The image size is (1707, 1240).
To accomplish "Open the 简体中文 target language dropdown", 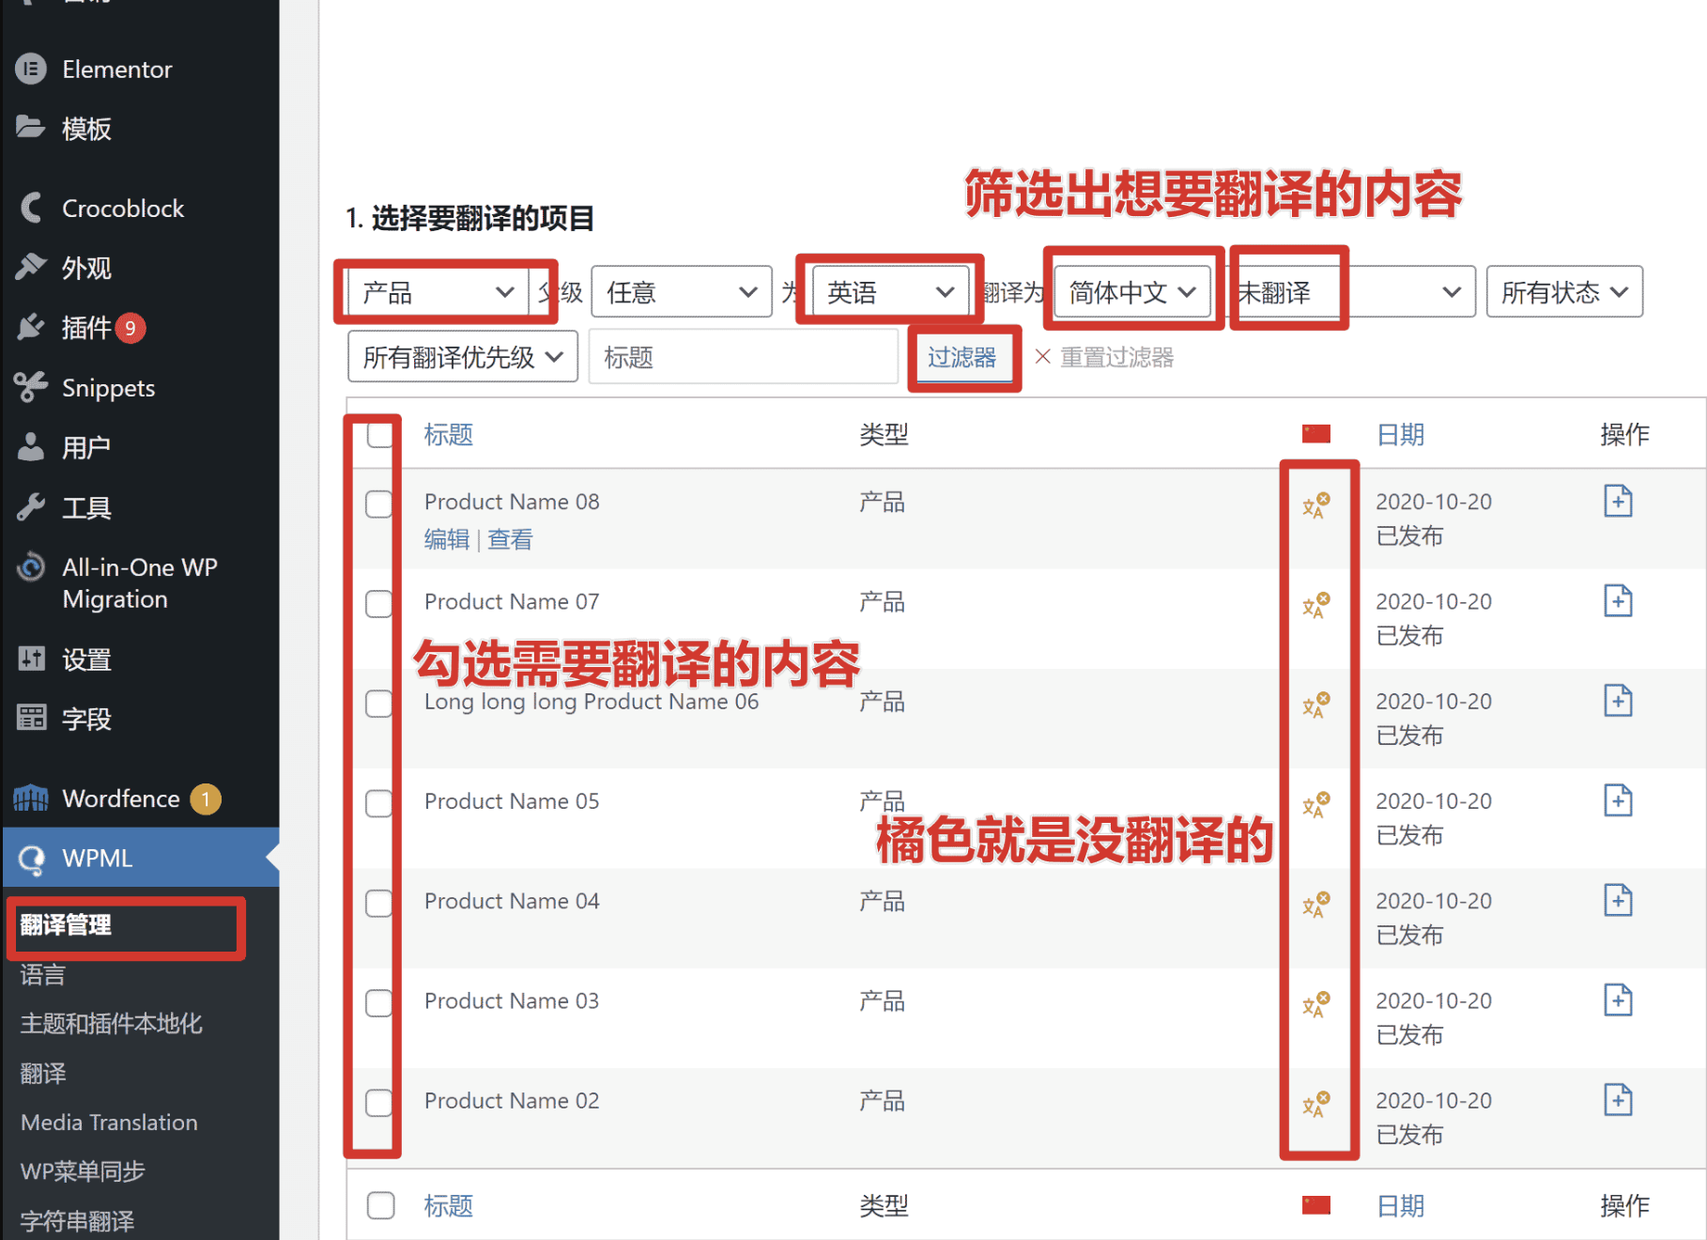I will (1131, 291).
